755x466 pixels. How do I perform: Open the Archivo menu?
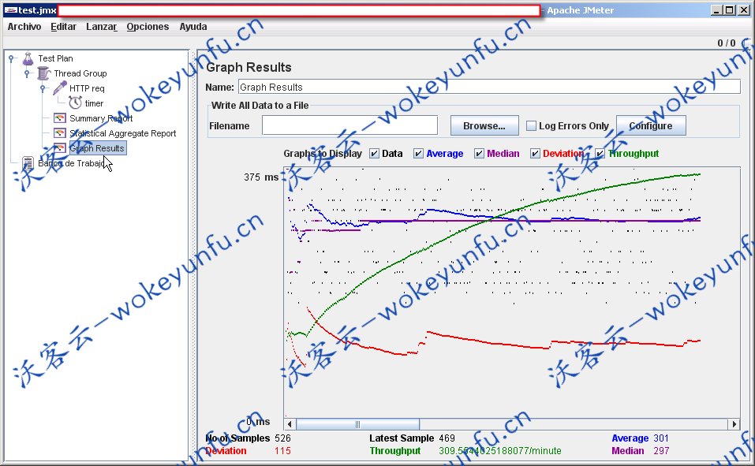coord(24,27)
